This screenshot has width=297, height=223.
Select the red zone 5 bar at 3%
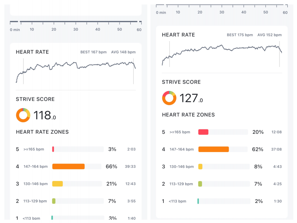[53, 149]
